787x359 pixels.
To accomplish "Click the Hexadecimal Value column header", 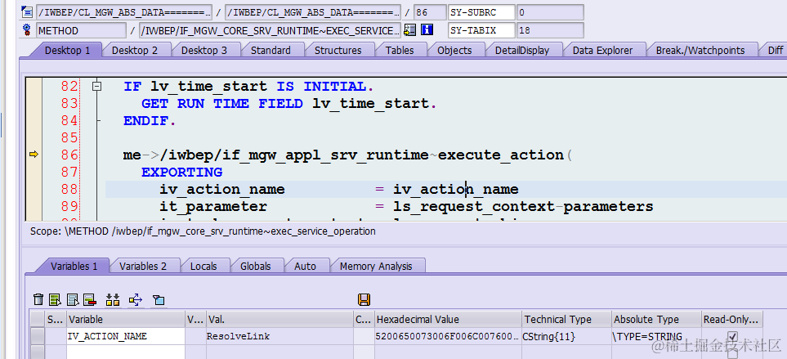I will pos(448,319).
